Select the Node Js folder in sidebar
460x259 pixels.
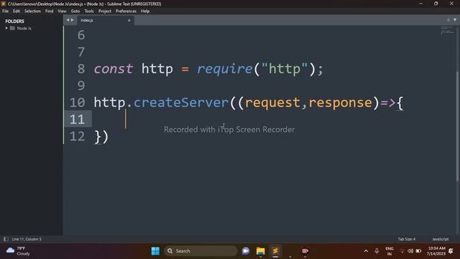click(x=24, y=28)
